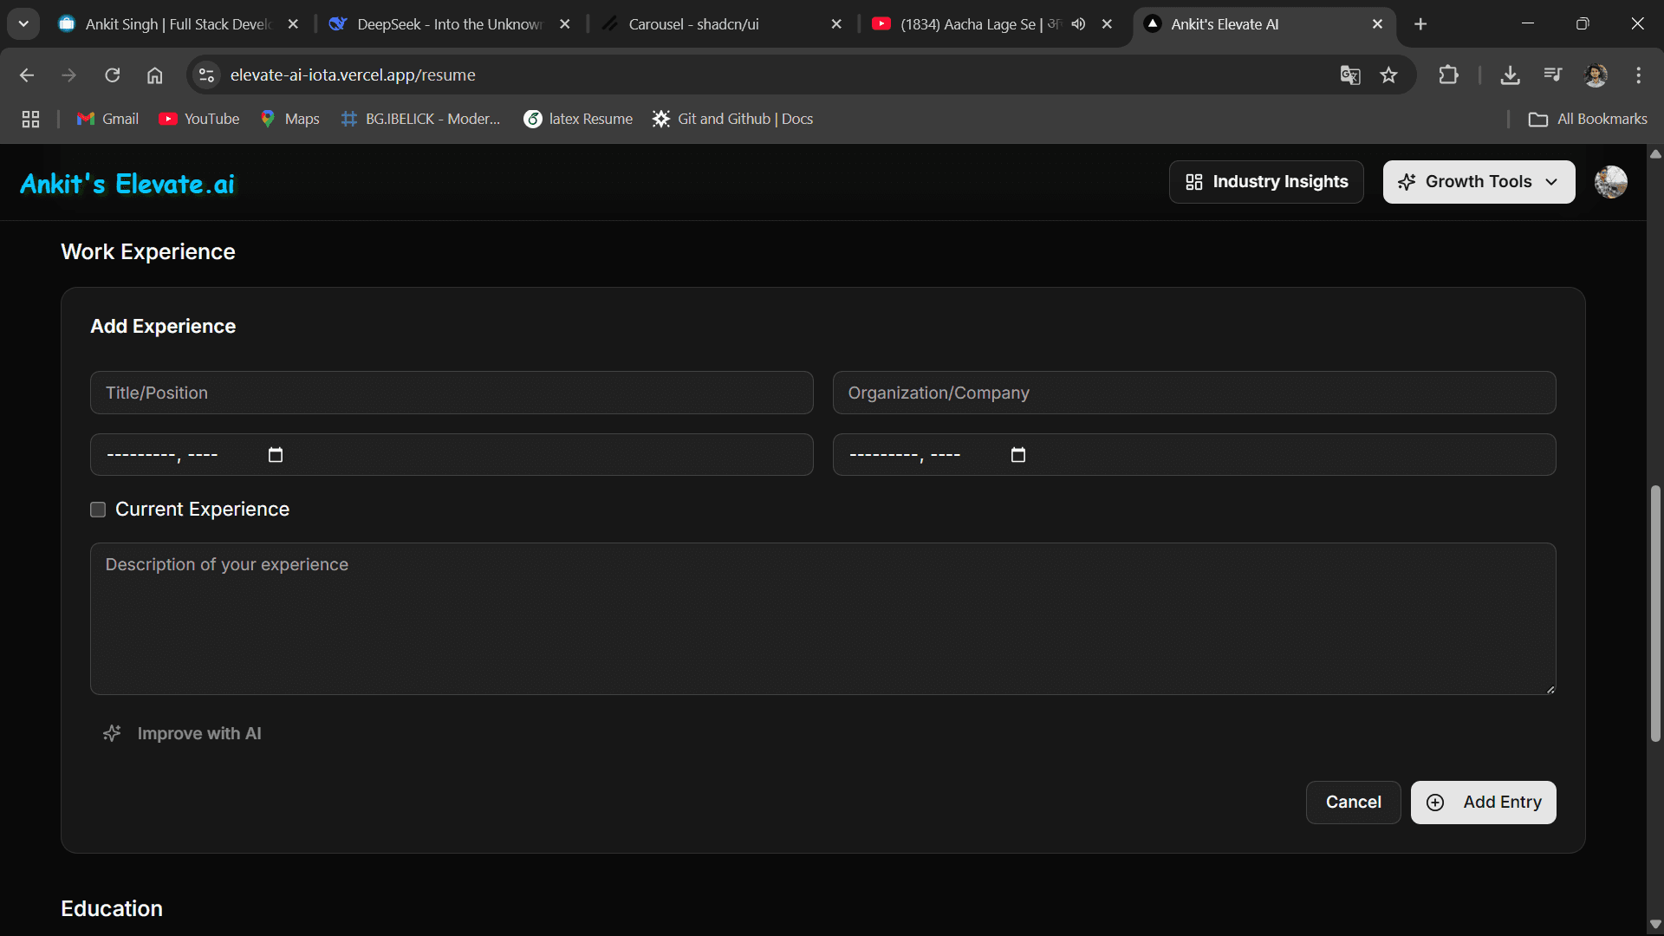This screenshot has height=936, width=1664.
Task: Open Git and Github Docs bookmark
Action: click(733, 119)
